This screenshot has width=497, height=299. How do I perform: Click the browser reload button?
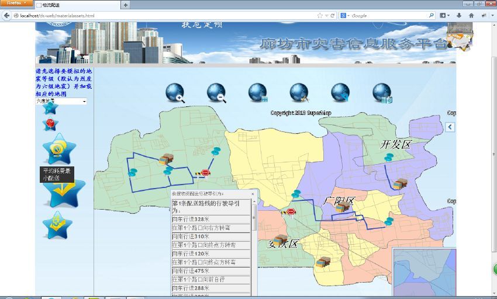point(333,15)
